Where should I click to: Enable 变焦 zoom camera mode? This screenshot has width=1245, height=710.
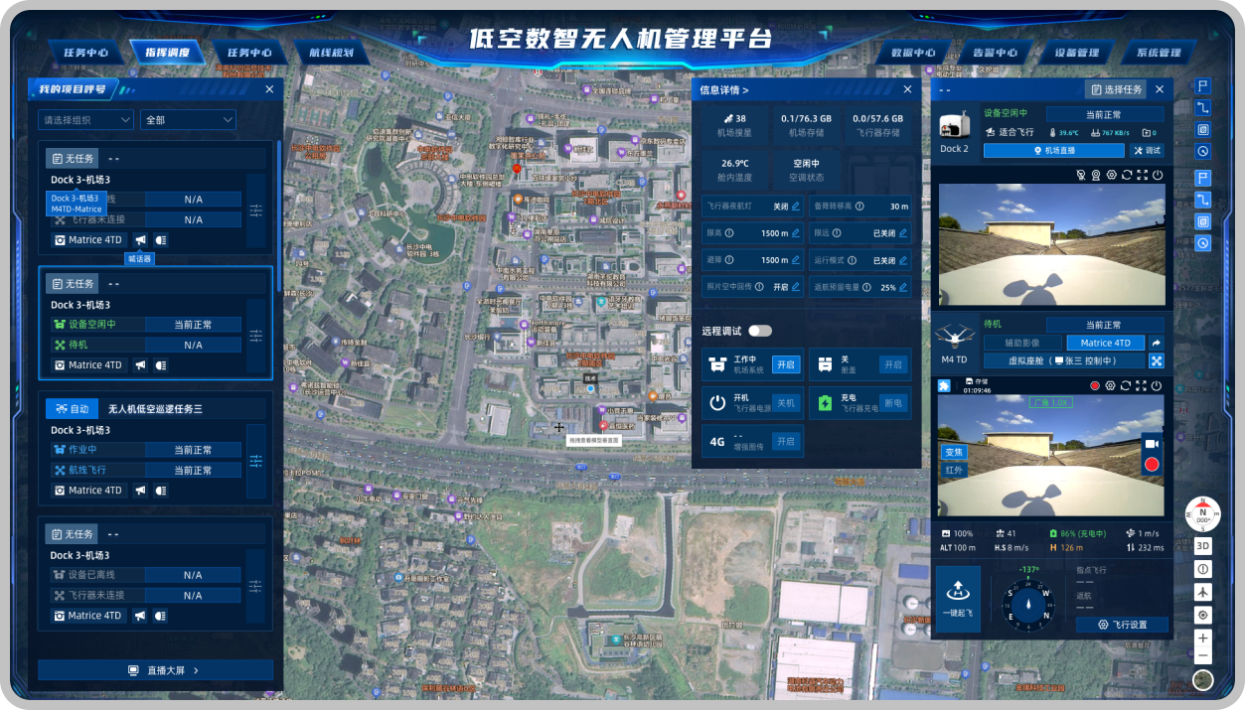tap(954, 452)
